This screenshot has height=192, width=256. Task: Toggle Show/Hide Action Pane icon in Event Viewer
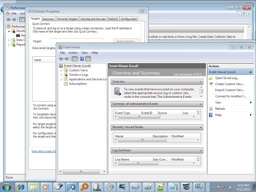[x=88, y=59]
